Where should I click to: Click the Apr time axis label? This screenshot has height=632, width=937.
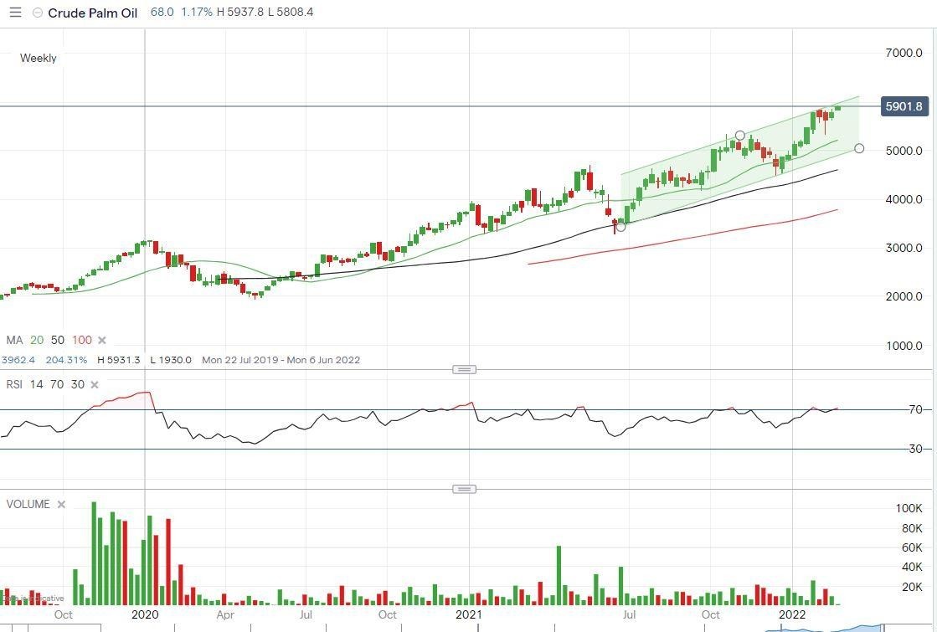[225, 614]
